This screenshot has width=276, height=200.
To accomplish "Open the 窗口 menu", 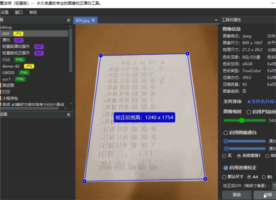I will 19,12.
